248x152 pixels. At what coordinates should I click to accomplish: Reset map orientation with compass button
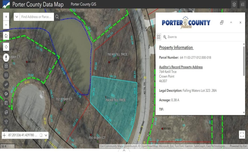point(6,58)
